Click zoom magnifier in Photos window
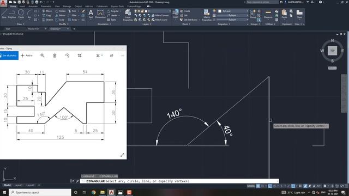This screenshot has width=349, height=196. (x=43, y=56)
